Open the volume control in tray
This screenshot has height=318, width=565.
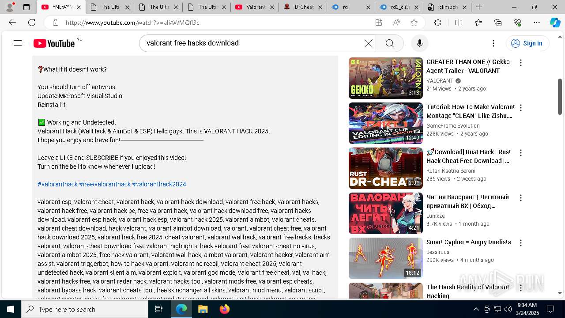(508, 309)
